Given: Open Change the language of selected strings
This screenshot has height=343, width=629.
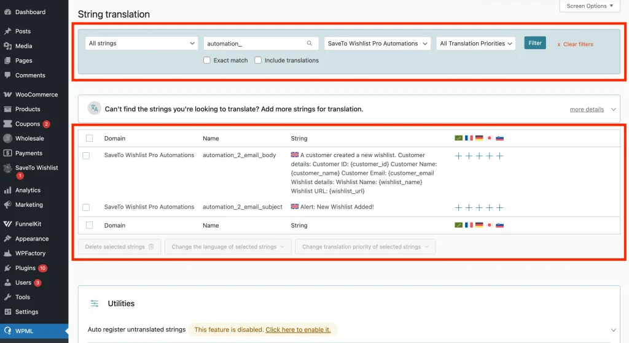Looking at the screenshot, I should (x=228, y=247).
